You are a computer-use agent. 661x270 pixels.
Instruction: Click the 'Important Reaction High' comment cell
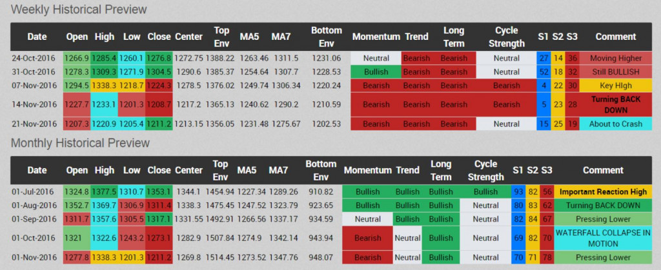click(602, 191)
